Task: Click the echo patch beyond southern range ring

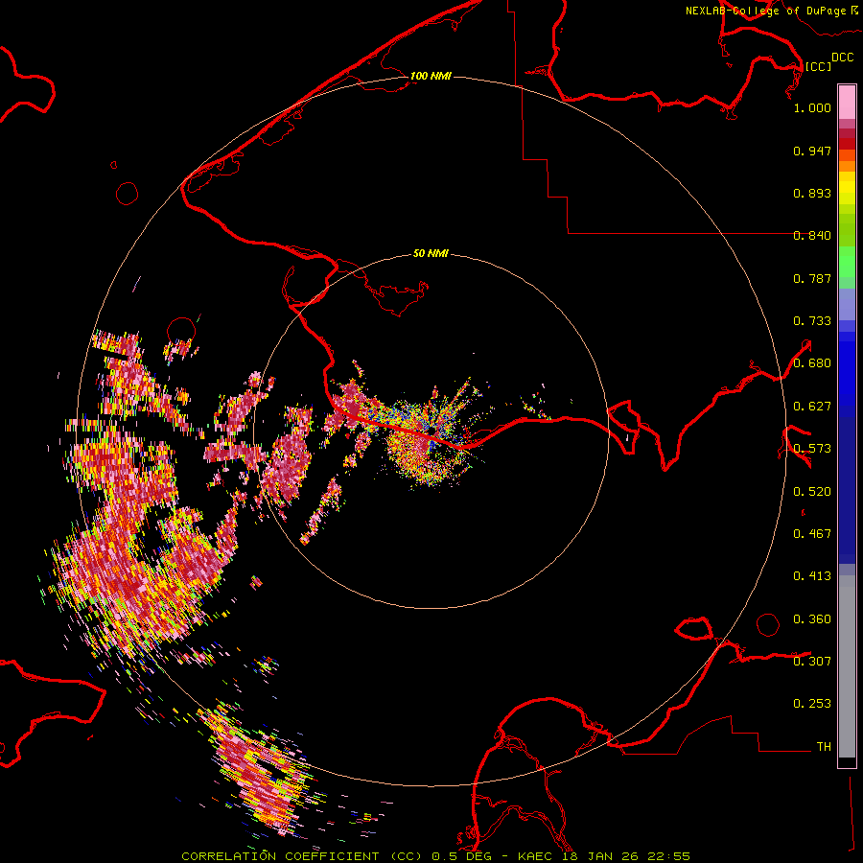Action: tap(262, 771)
